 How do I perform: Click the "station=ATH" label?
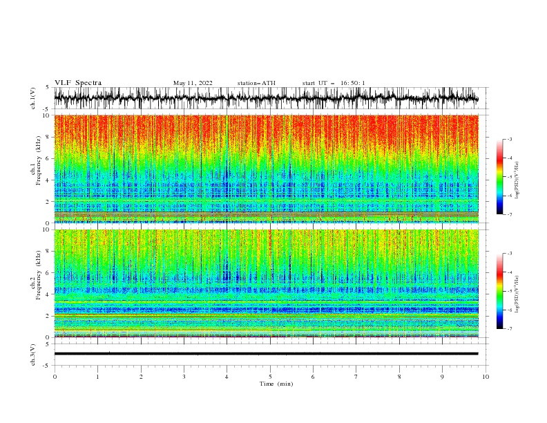[x=256, y=83]
